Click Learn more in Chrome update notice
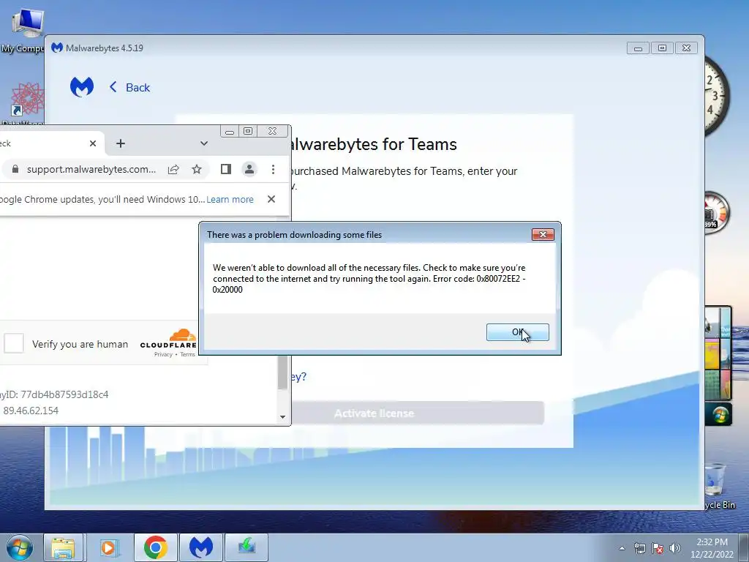This screenshot has width=749, height=562. tap(230, 199)
